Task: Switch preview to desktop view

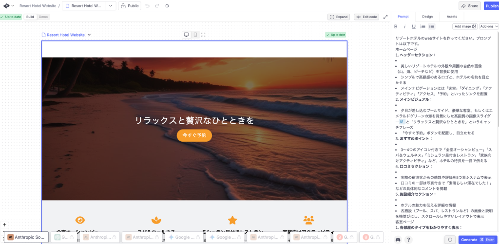Action: pos(186,35)
